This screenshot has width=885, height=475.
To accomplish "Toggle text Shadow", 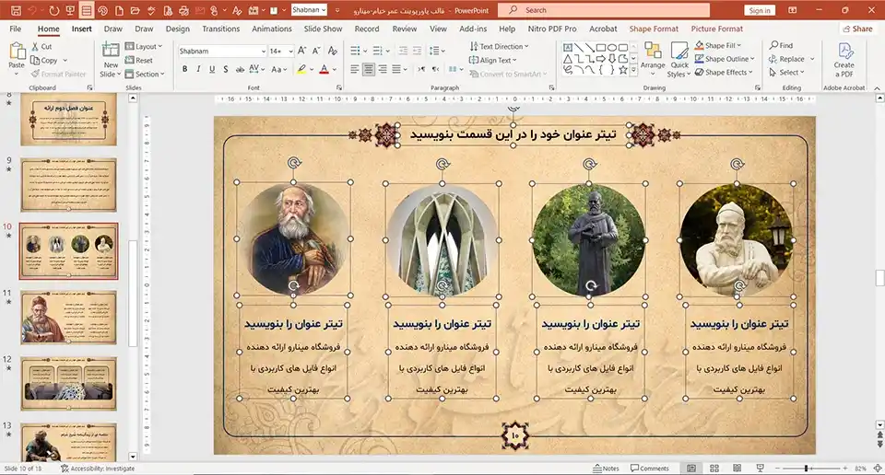I will (225, 69).
